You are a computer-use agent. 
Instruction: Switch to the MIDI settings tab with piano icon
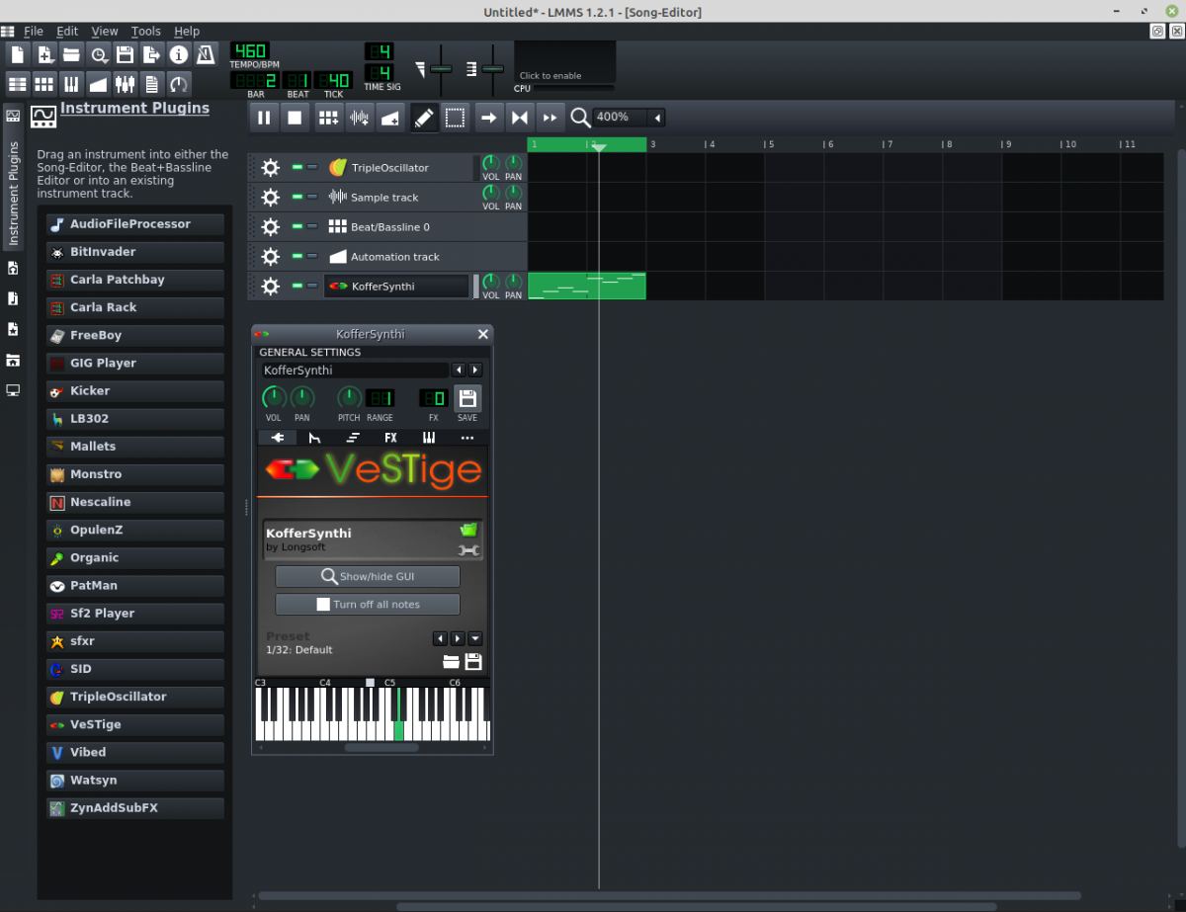429,438
